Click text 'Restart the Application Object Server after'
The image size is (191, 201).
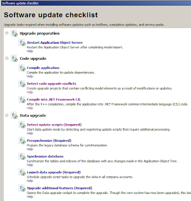(x=75, y=47)
